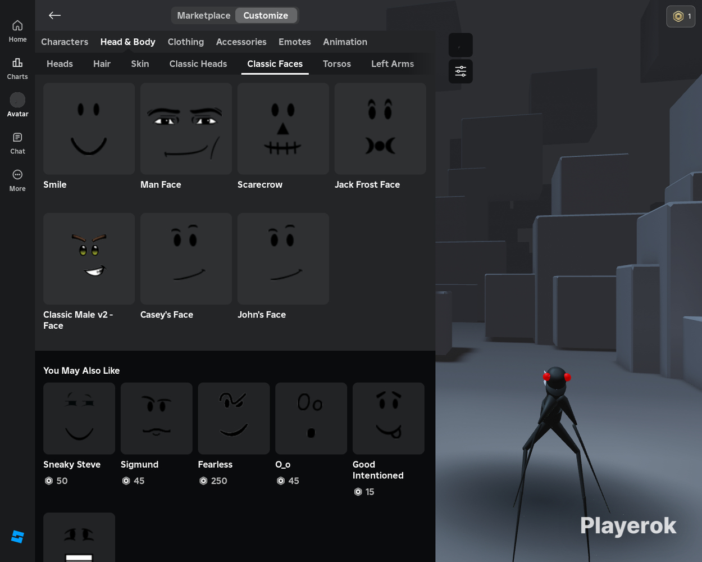Open the O_o recommended item

click(311, 419)
